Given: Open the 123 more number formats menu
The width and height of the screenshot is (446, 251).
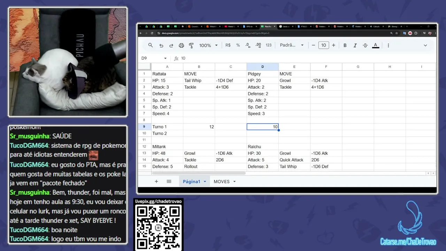Looking at the screenshot, I should coord(268,45).
